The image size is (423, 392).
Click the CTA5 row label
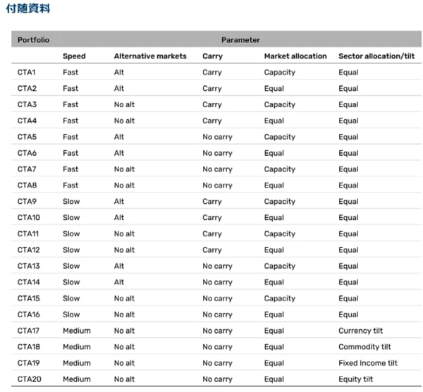pos(27,137)
